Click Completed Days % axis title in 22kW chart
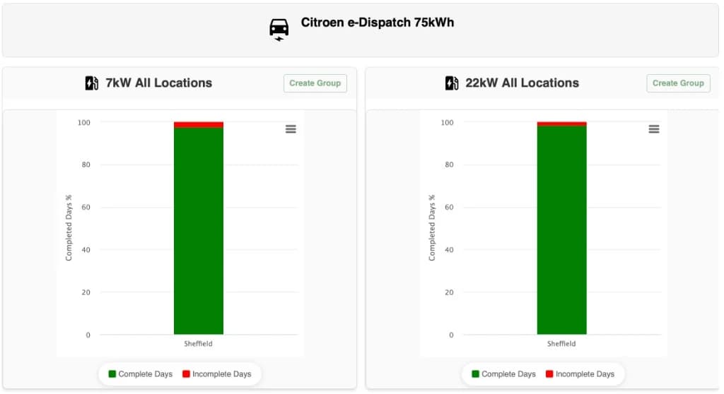 click(x=432, y=228)
